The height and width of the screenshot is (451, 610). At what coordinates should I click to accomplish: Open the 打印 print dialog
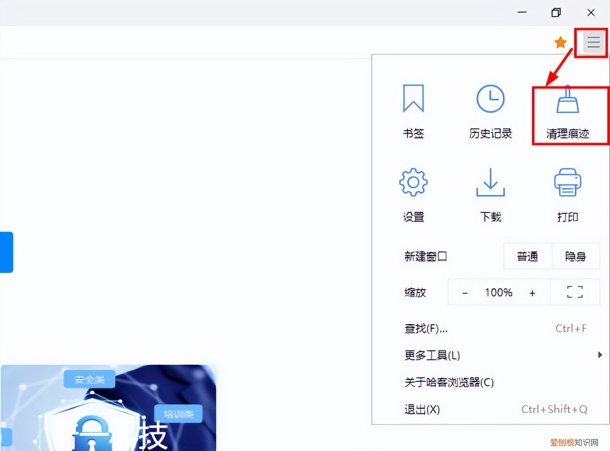pyautogui.click(x=567, y=194)
